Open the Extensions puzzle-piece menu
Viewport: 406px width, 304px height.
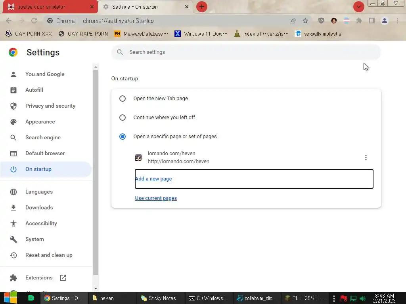(359, 21)
